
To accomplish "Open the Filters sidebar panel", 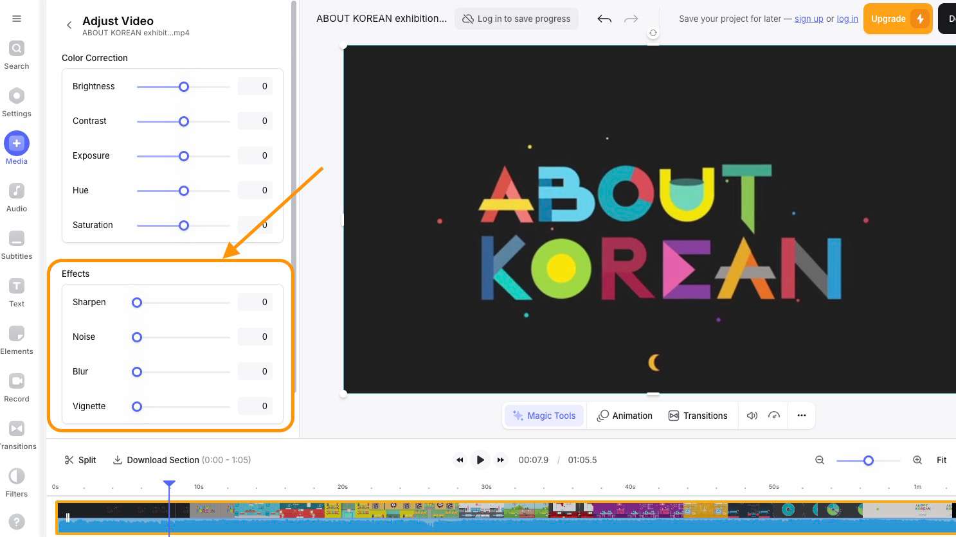I will point(17,483).
